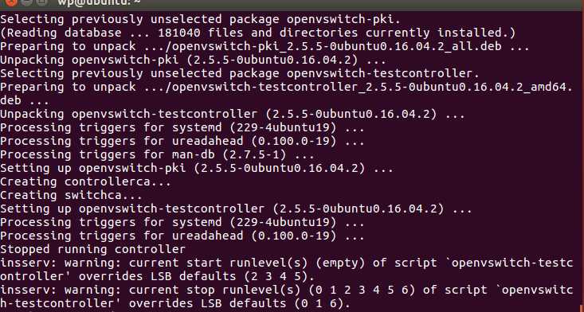The height and width of the screenshot is (312, 584).
Task: Click the 'Unpacking openvswitch-testcontroller' line
Action: click(x=233, y=114)
